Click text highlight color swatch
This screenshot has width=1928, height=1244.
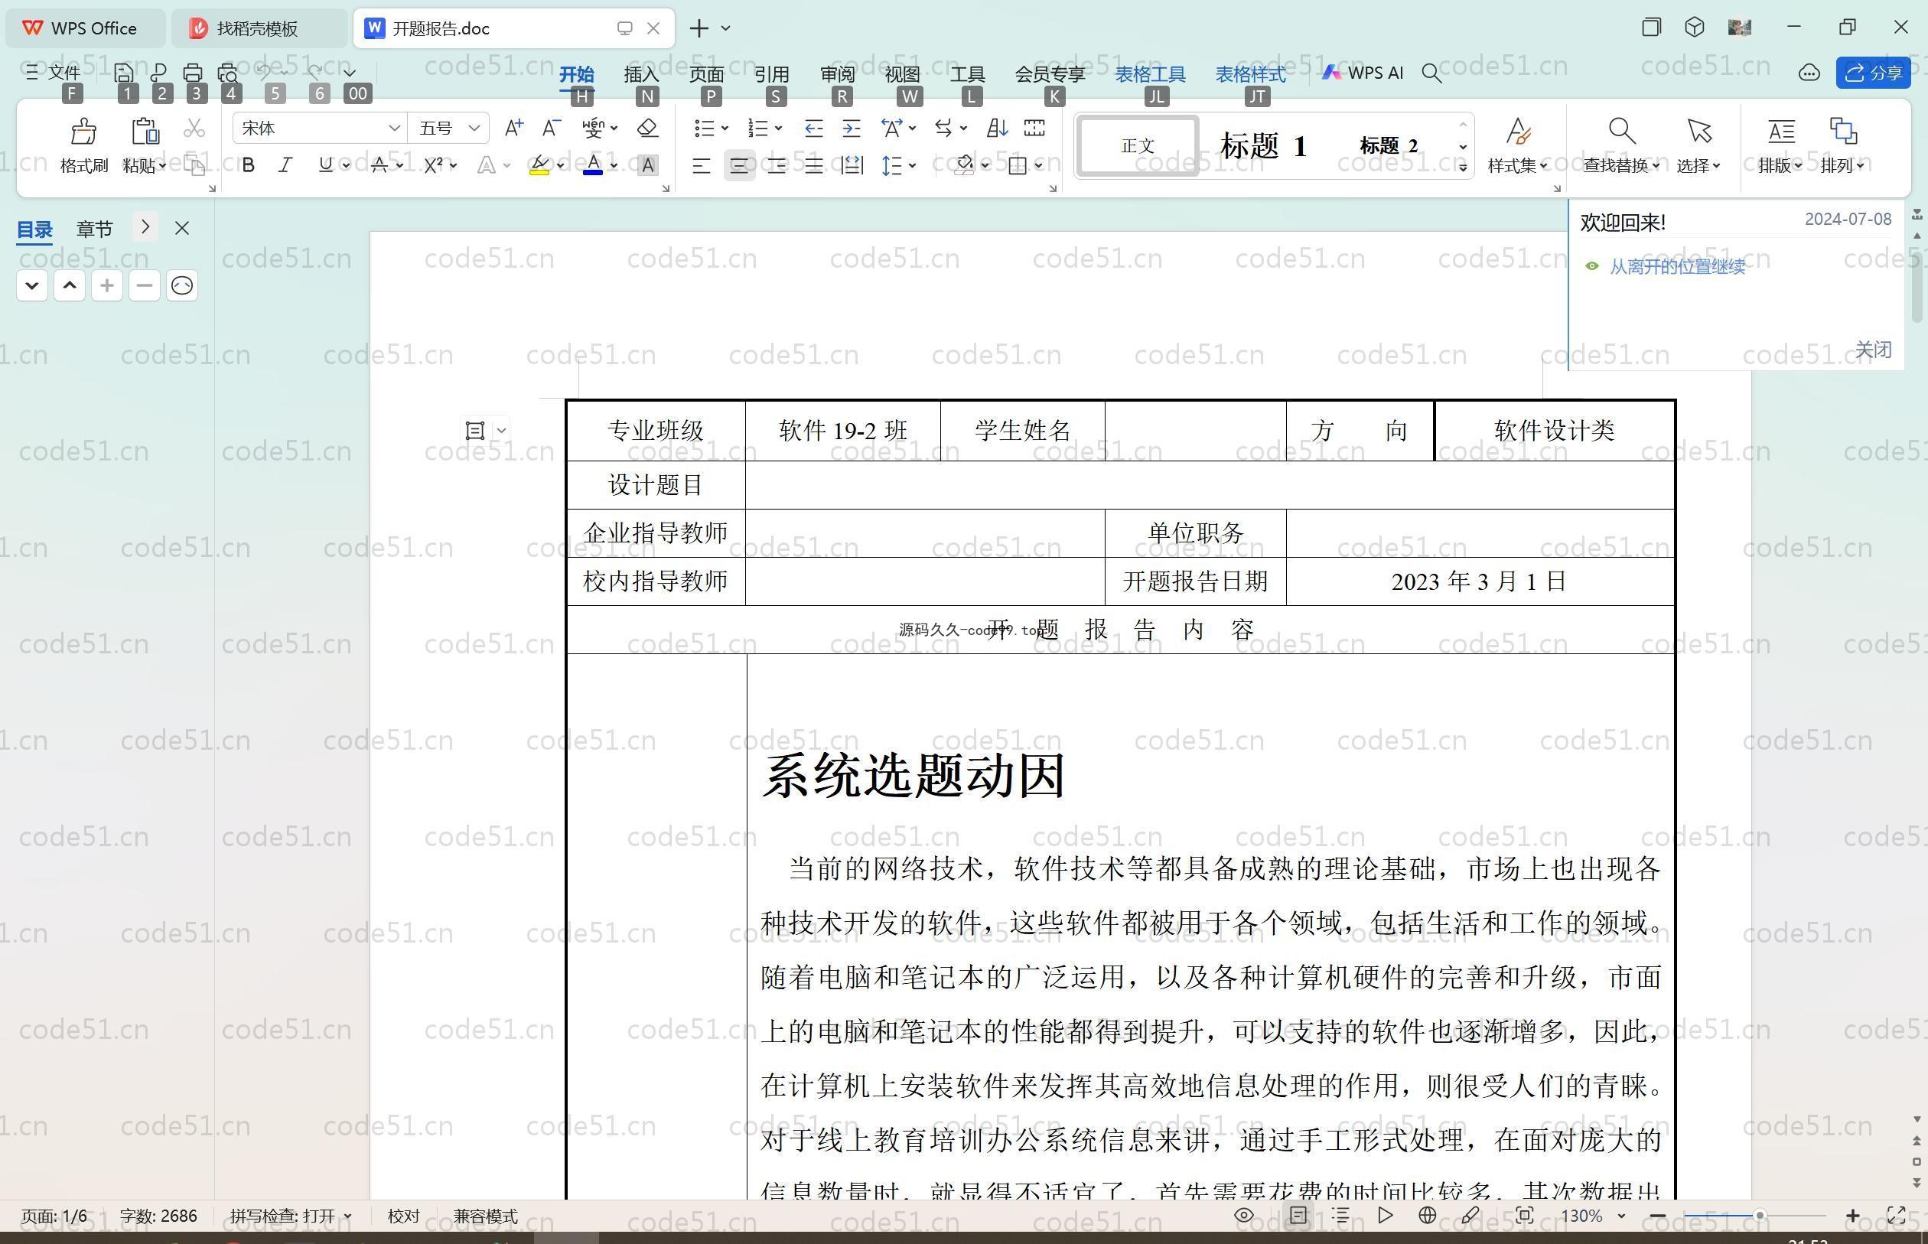539,165
